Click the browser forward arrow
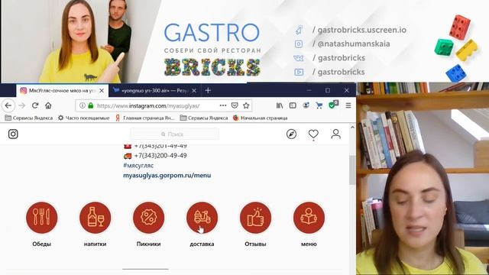Viewport: 489px width, 275px height. pos(22,105)
